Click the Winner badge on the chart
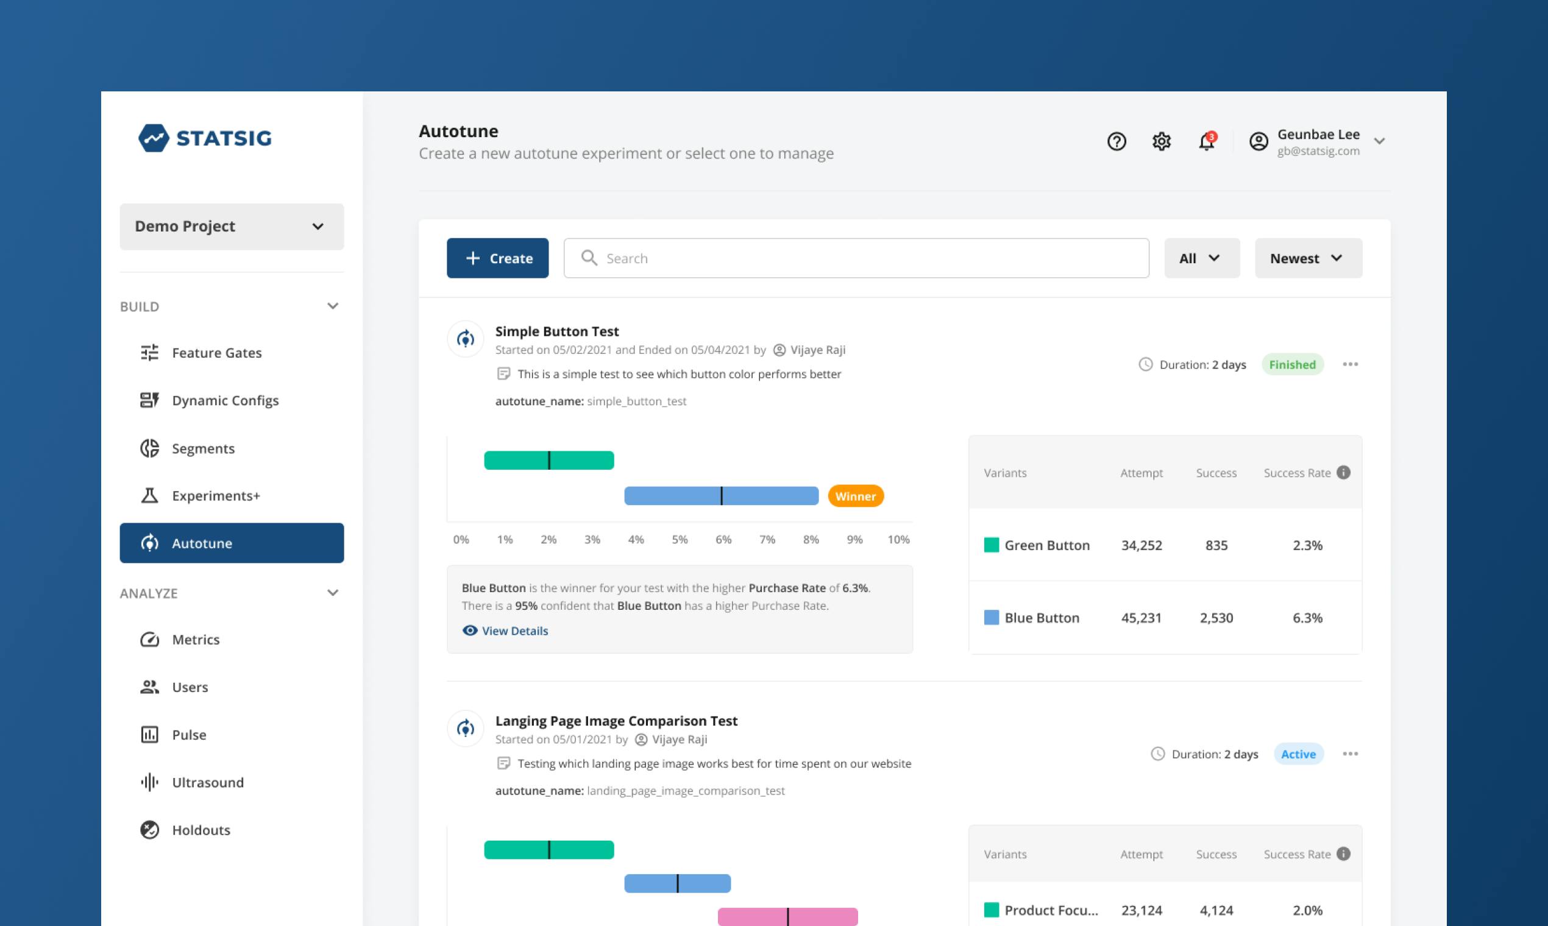The width and height of the screenshot is (1548, 926). click(856, 496)
